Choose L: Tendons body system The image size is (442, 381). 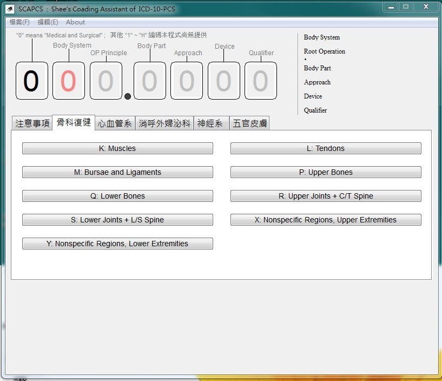tap(326, 148)
